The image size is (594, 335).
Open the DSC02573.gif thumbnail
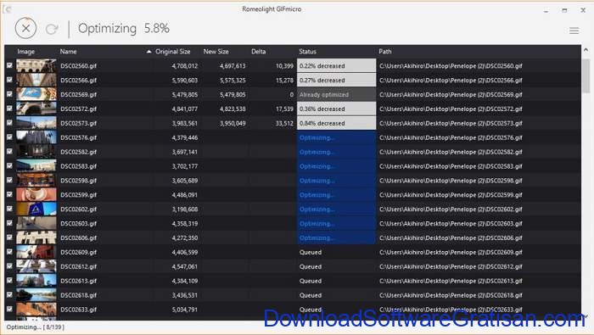(x=36, y=123)
